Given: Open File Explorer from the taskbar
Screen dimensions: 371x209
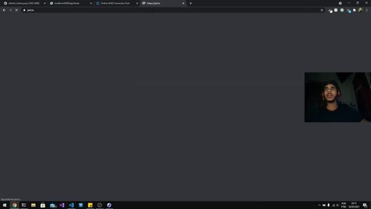Looking at the screenshot, I should pyautogui.click(x=34, y=205).
